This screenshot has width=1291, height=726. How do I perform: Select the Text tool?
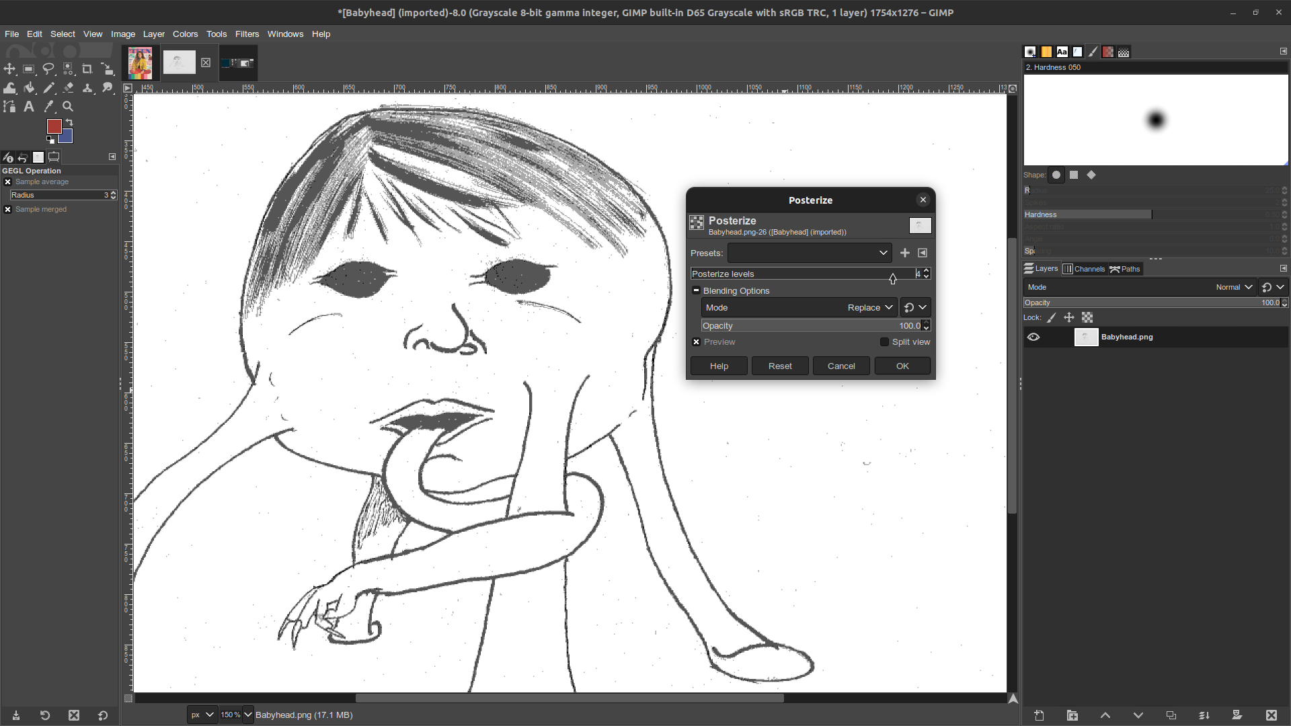pos(30,106)
